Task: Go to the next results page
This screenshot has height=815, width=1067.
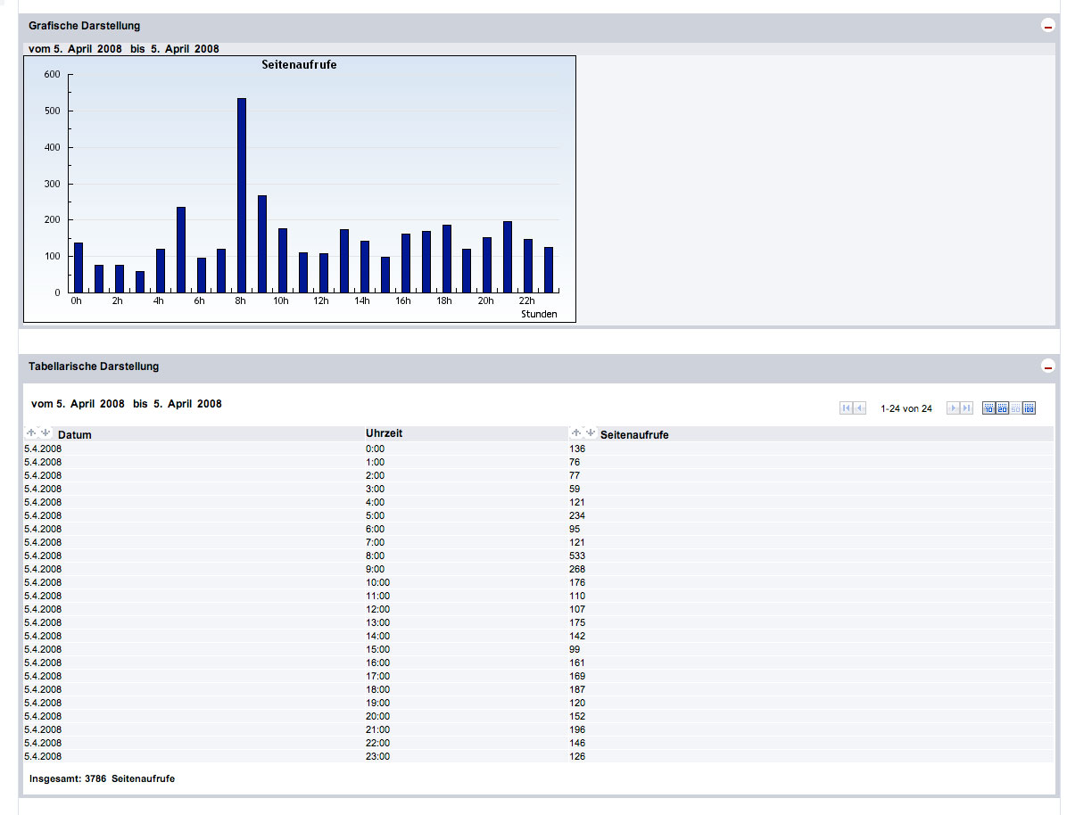Action: [x=953, y=408]
